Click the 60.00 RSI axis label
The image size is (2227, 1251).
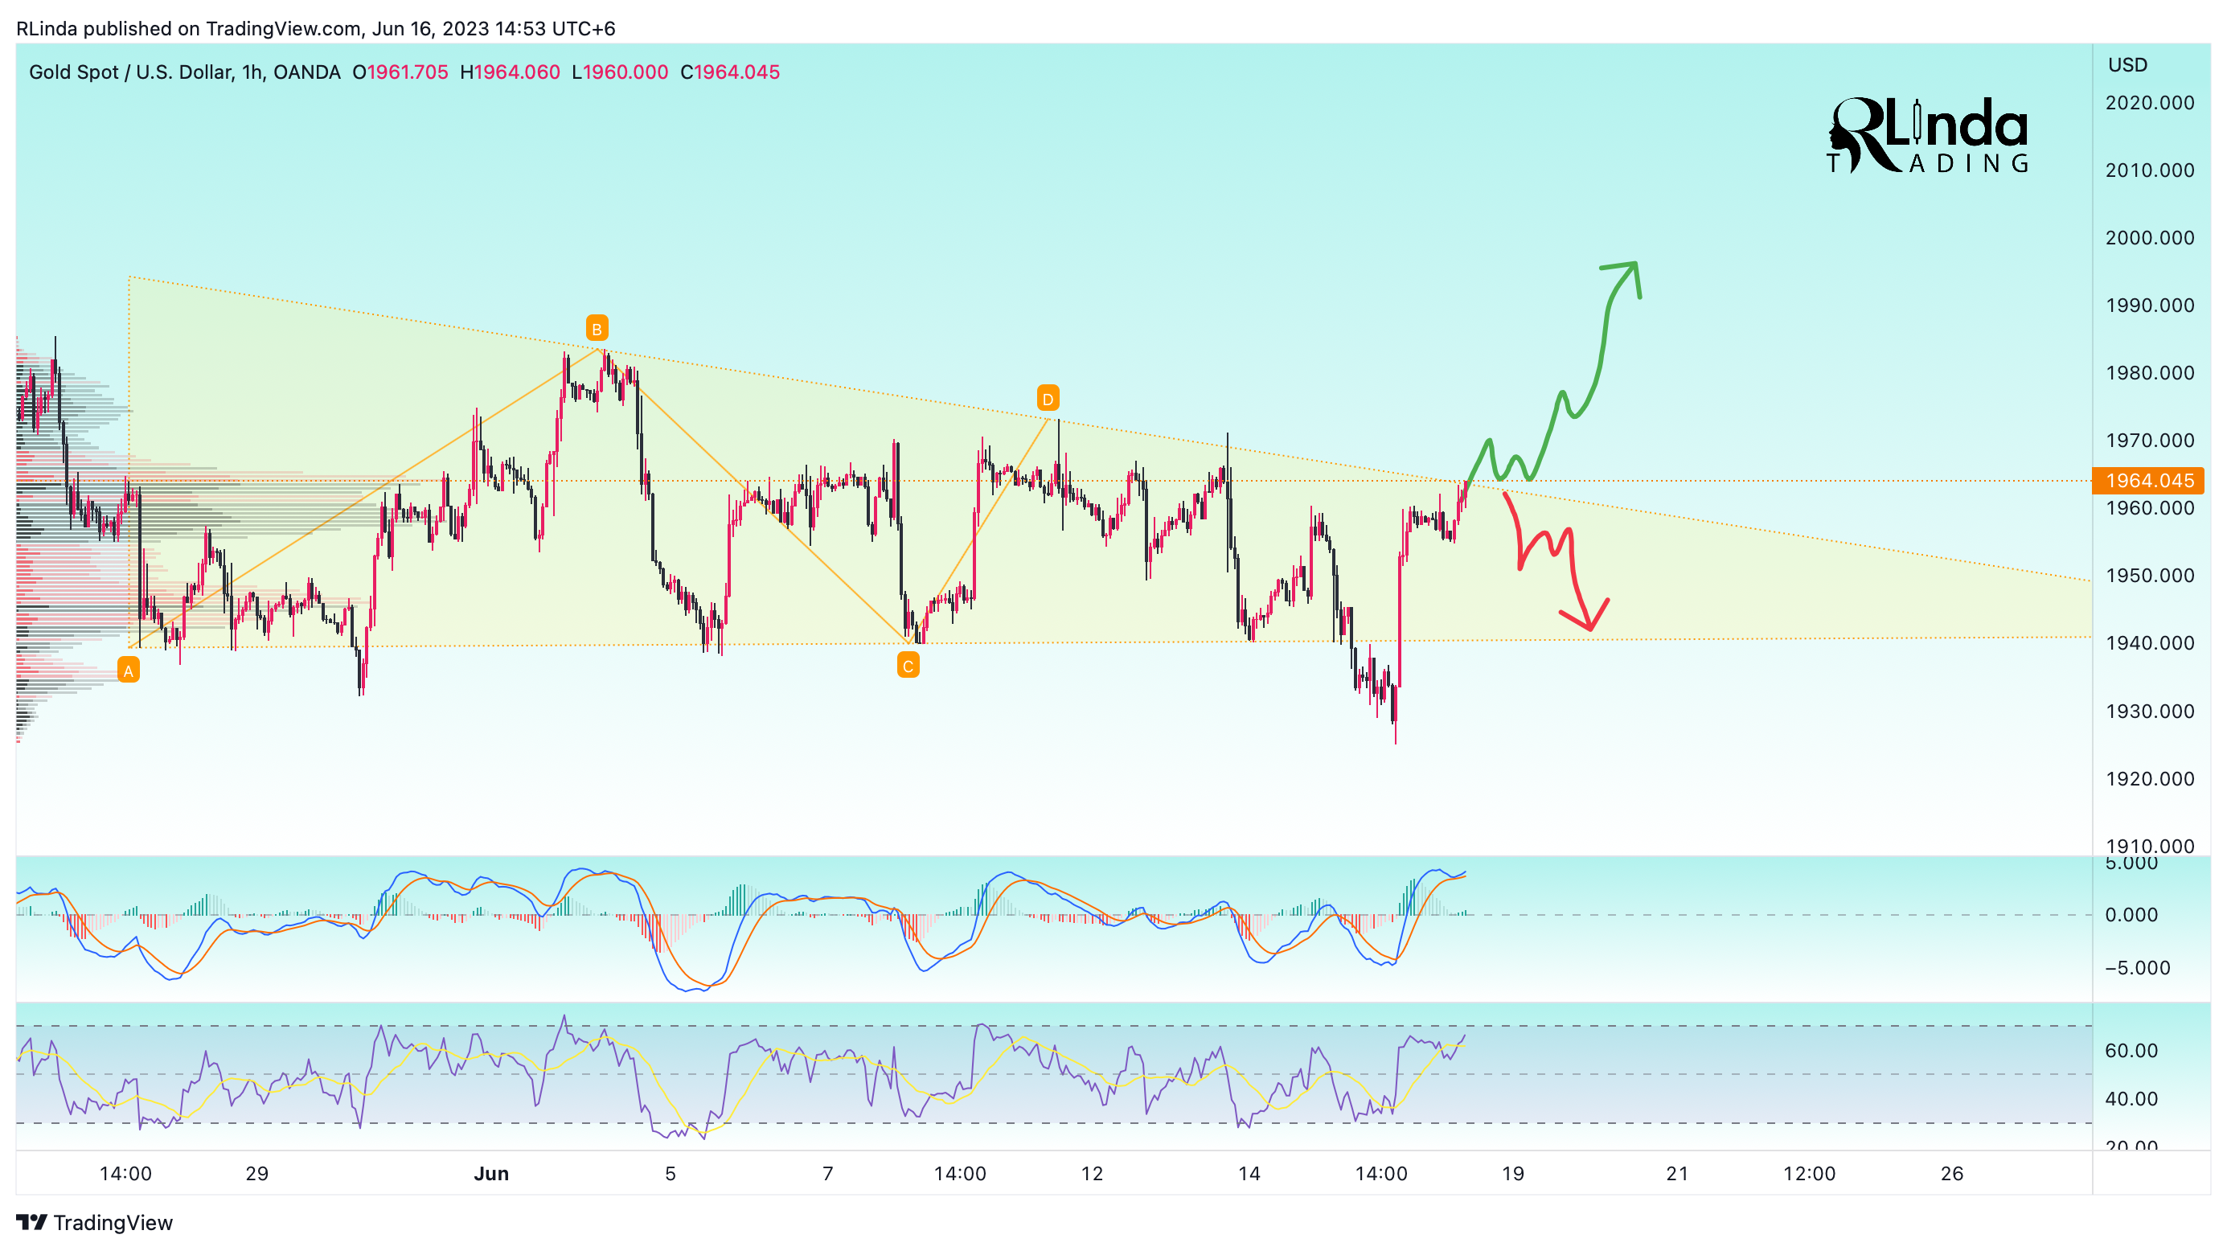(2132, 1051)
